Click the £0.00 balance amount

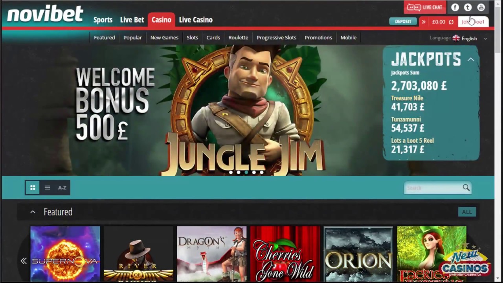coord(439,22)
